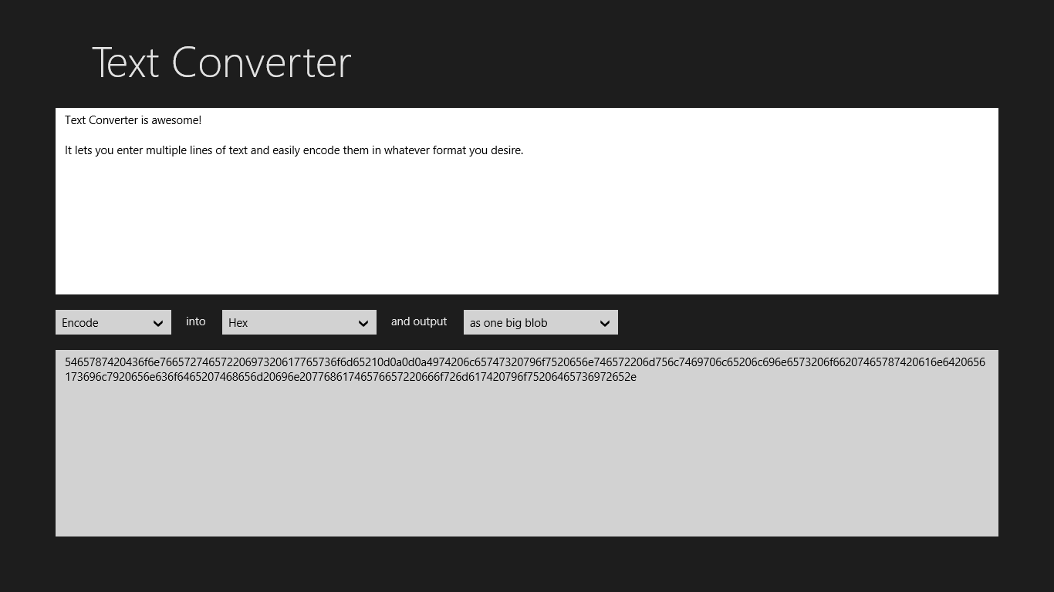1054x592 pixels.
Task: Select the 'Hex' text in format selector
Action: [238, 323]
